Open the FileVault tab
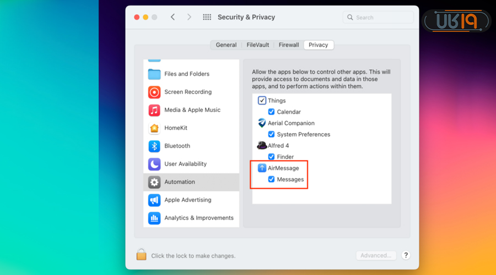496x275 pixels. [x=258, y=45]
